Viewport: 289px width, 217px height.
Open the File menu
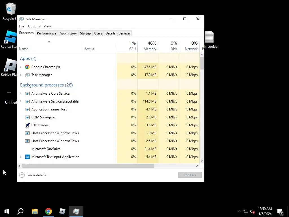point(21,26)
